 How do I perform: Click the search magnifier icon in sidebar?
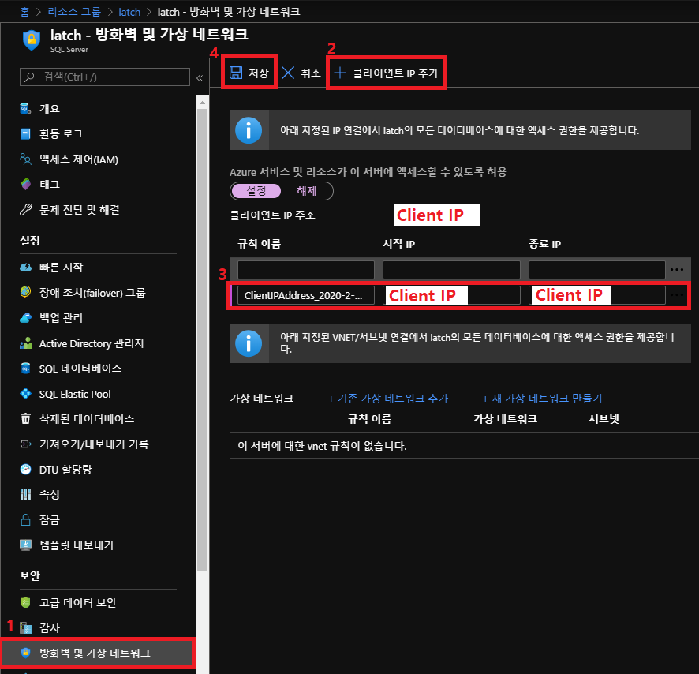(x=29, y=77)
